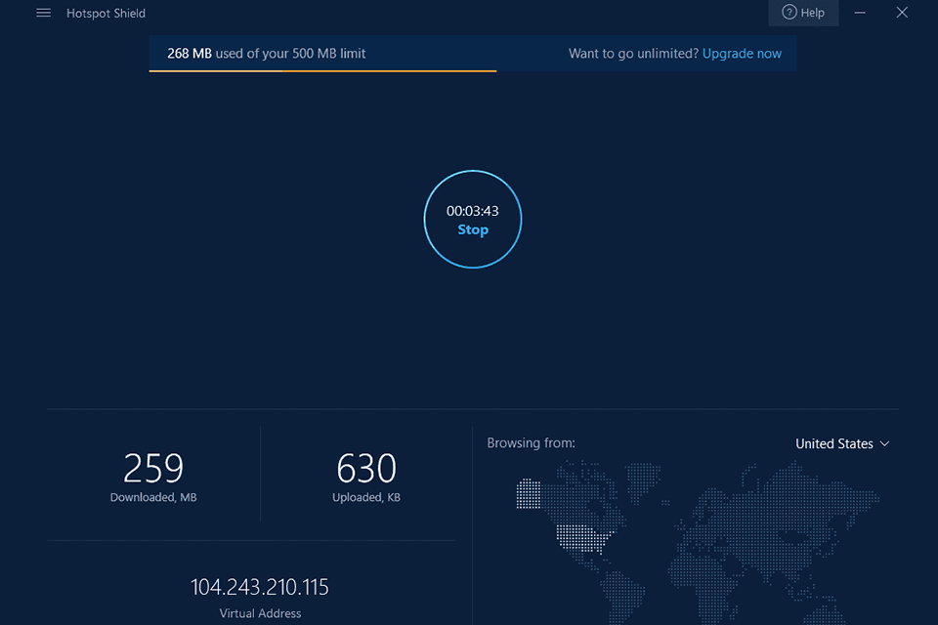The height and width of the screenshot is (625, 938).
Task: Open the United States location dropdown
Action: pos(842,443)
